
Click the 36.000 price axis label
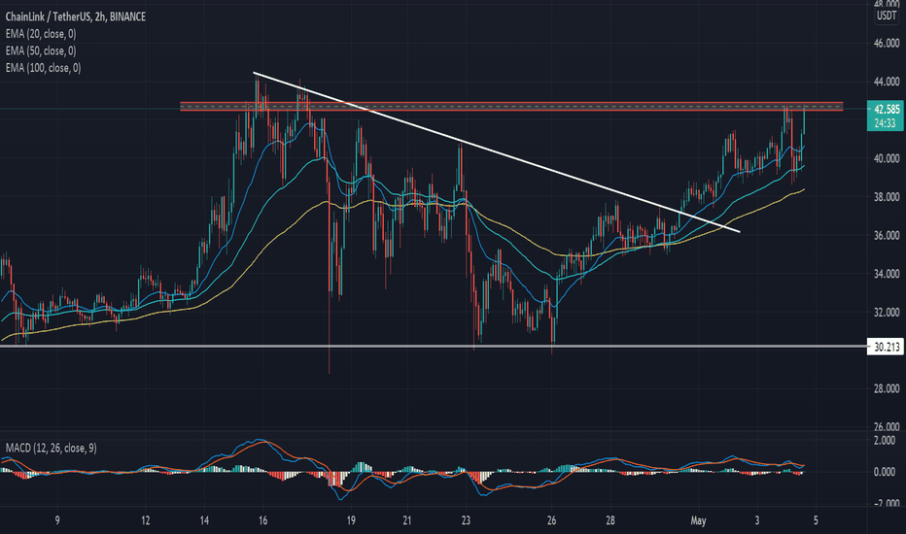click(887, 236)
